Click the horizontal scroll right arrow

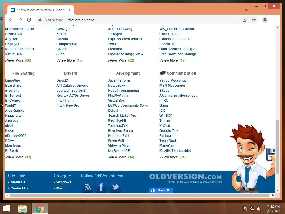(273, 195)
